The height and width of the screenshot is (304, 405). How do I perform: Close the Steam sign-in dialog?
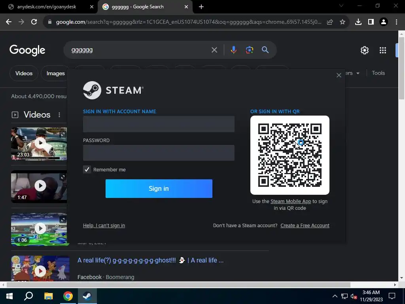(x=339, y=75)
